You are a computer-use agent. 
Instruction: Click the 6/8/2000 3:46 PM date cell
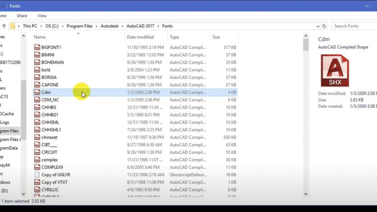pos(143,167)
